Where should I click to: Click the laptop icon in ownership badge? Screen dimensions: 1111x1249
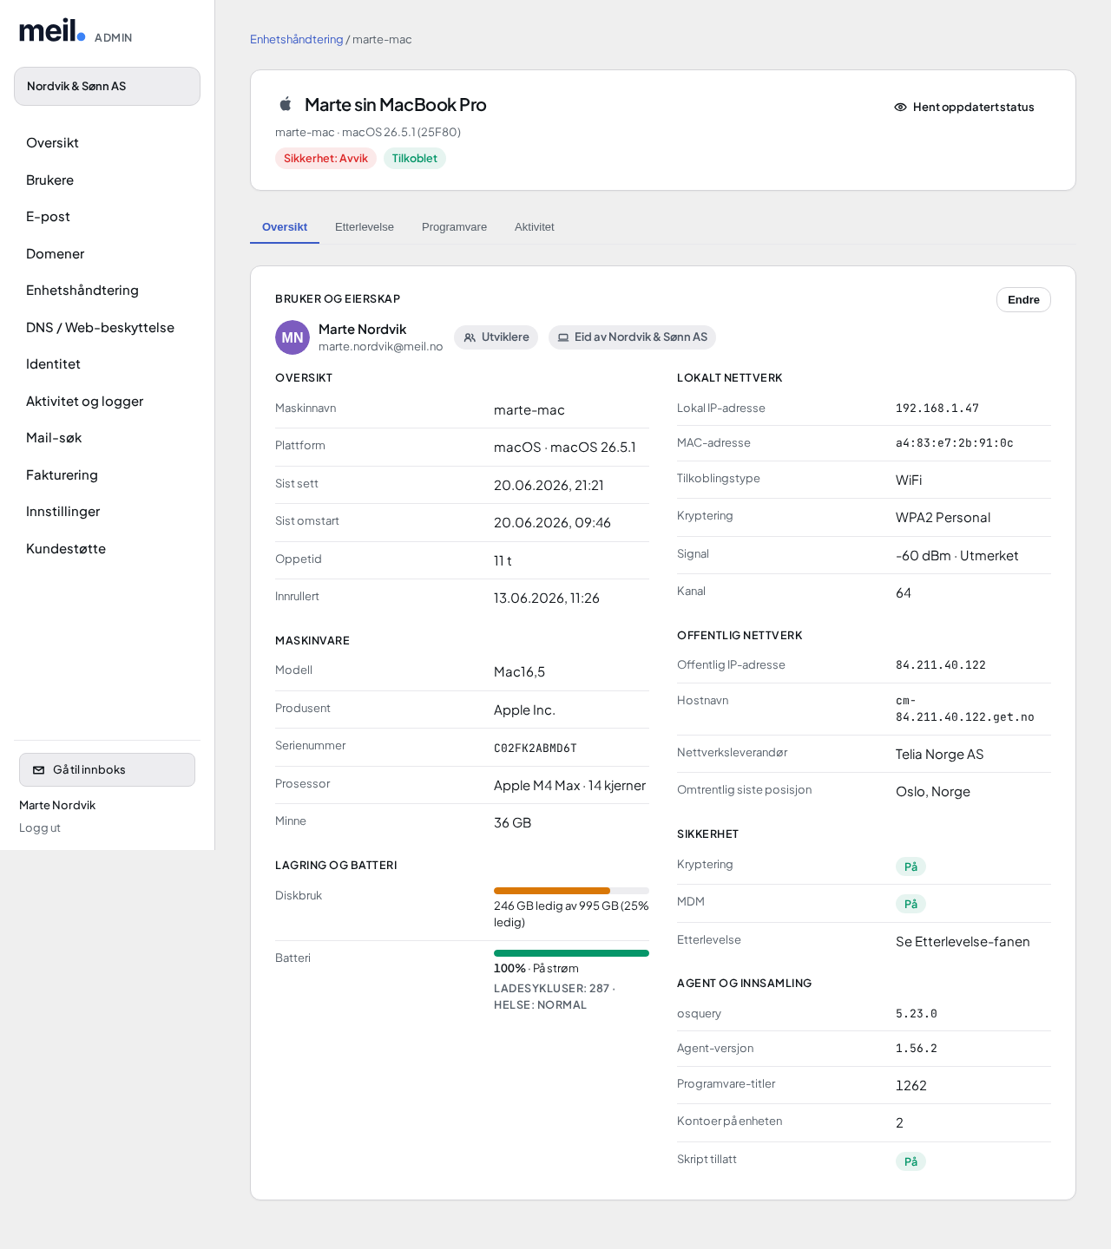click(563, 337)
